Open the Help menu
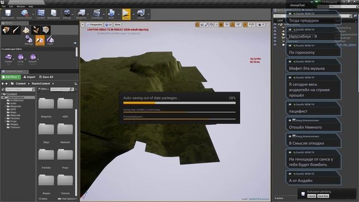The height and width of the screenshot is (202, 359). tap(31, 6)
